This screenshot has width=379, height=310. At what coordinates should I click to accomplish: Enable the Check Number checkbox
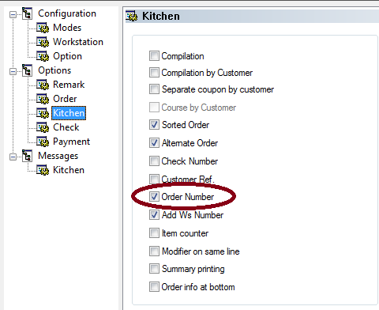(x=154, y=161)
